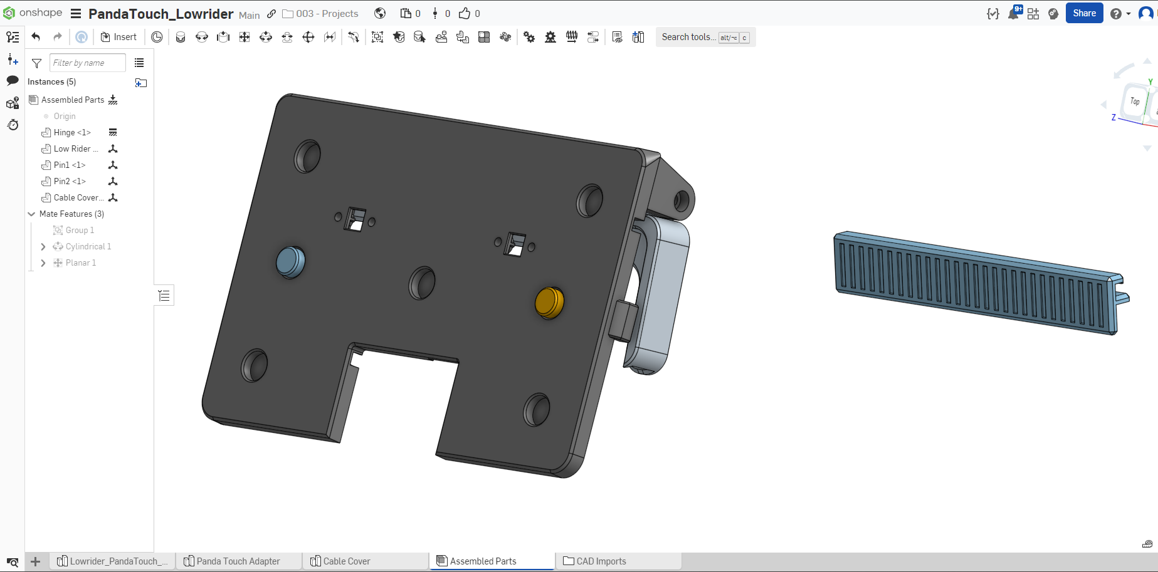Click the Insert button
Screen dimensions: 1158x572
118,37
